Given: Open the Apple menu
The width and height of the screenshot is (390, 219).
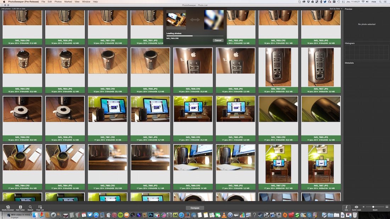Looking at the screenshot, I should [x=4, y=1].
